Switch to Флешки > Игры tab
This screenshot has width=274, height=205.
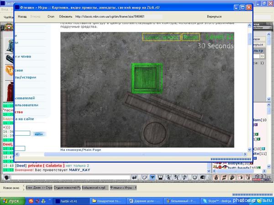point(123,188)
